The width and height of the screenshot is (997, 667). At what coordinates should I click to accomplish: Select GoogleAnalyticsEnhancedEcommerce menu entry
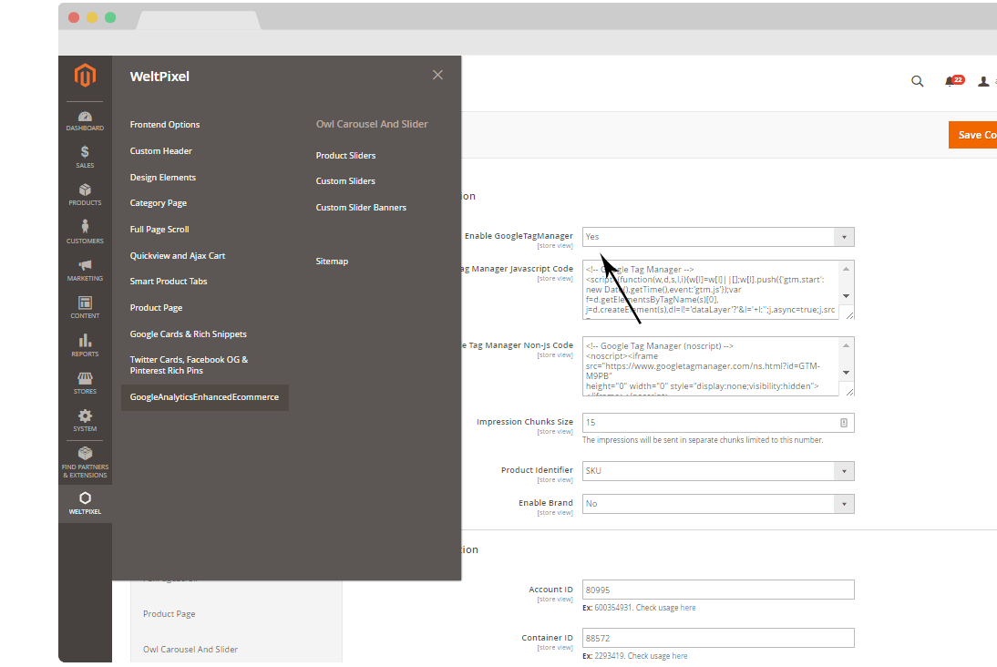tap(204, 397)
